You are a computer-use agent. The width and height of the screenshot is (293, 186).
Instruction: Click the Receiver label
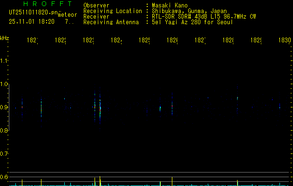(96, 17)
